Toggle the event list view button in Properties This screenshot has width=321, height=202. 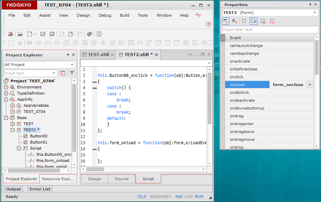(254, 21)
